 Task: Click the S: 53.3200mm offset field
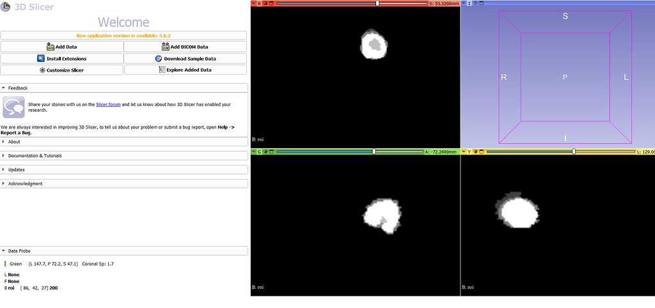444,3
